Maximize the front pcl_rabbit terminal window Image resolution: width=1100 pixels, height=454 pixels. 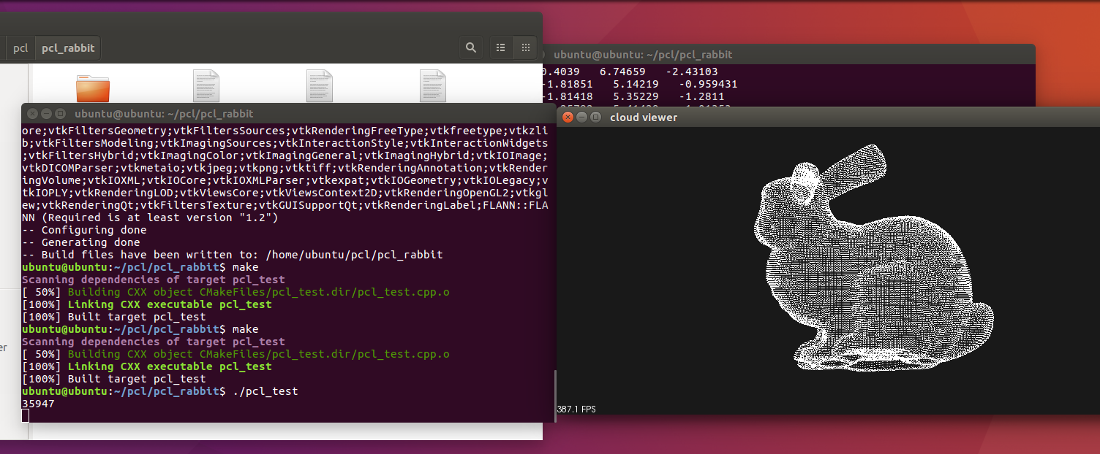(x=61, y=113)
